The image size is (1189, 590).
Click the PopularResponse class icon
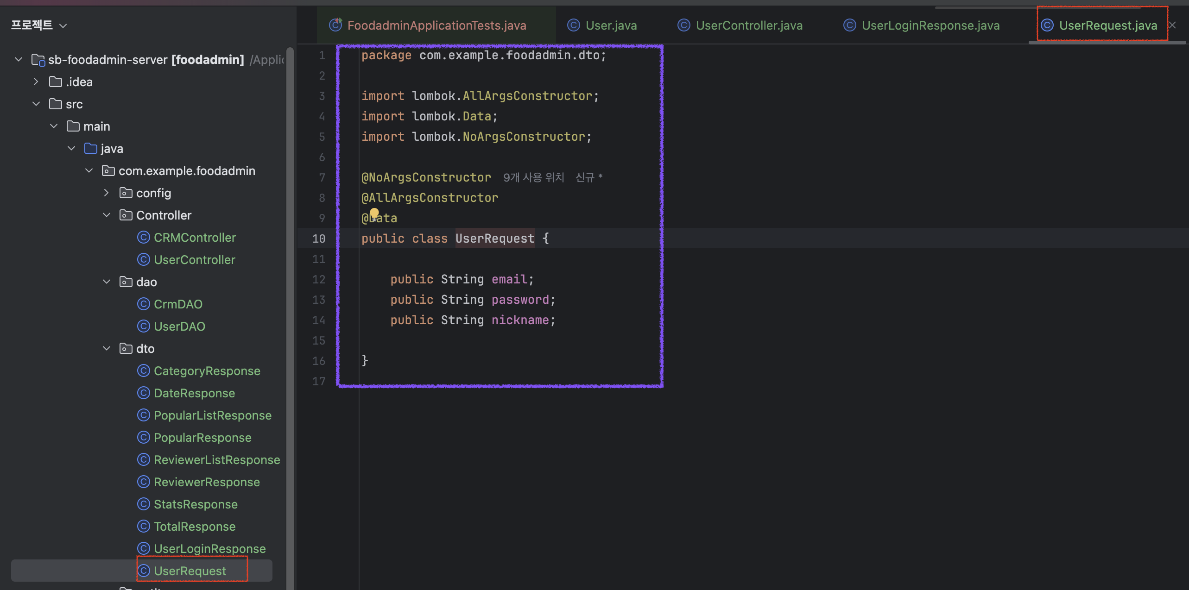tap(144, 437)
